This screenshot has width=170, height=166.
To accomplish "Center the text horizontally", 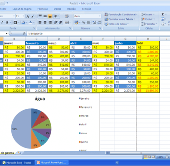I will [45, 22].
